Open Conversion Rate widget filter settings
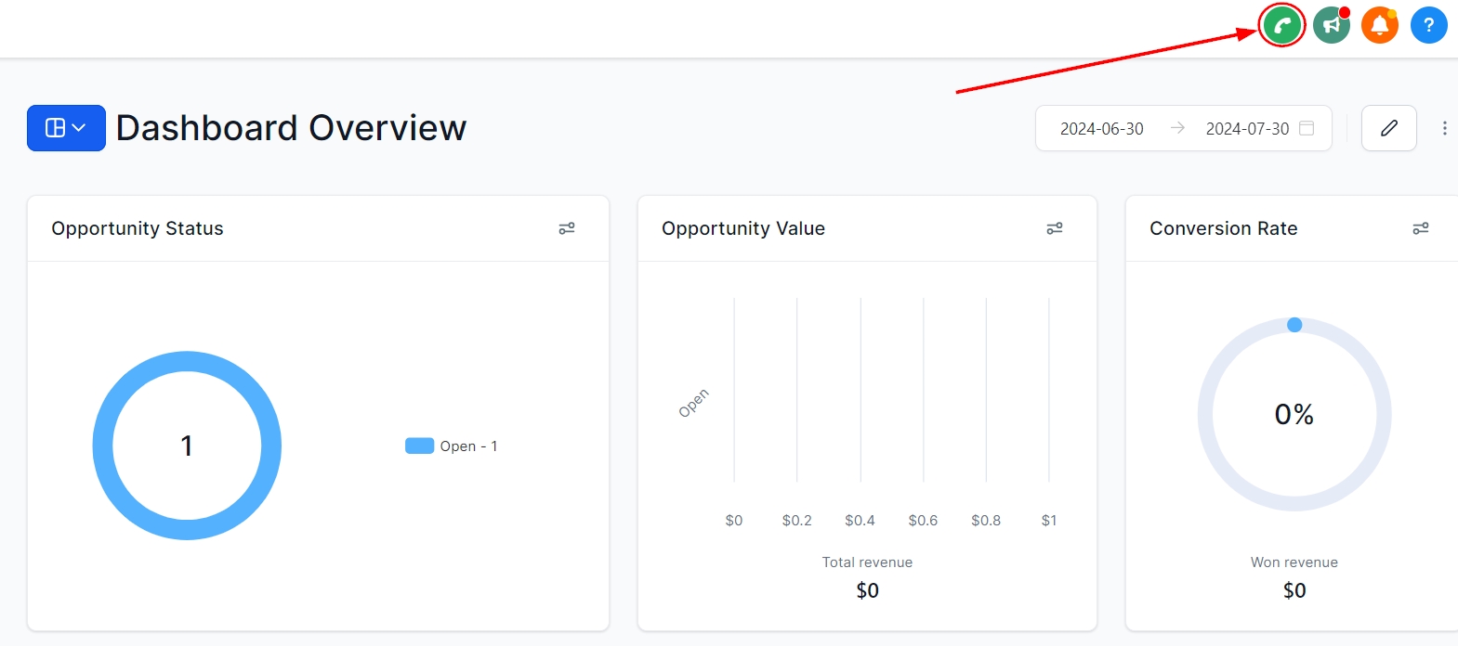1458x646 pixels. (1421, 228)
